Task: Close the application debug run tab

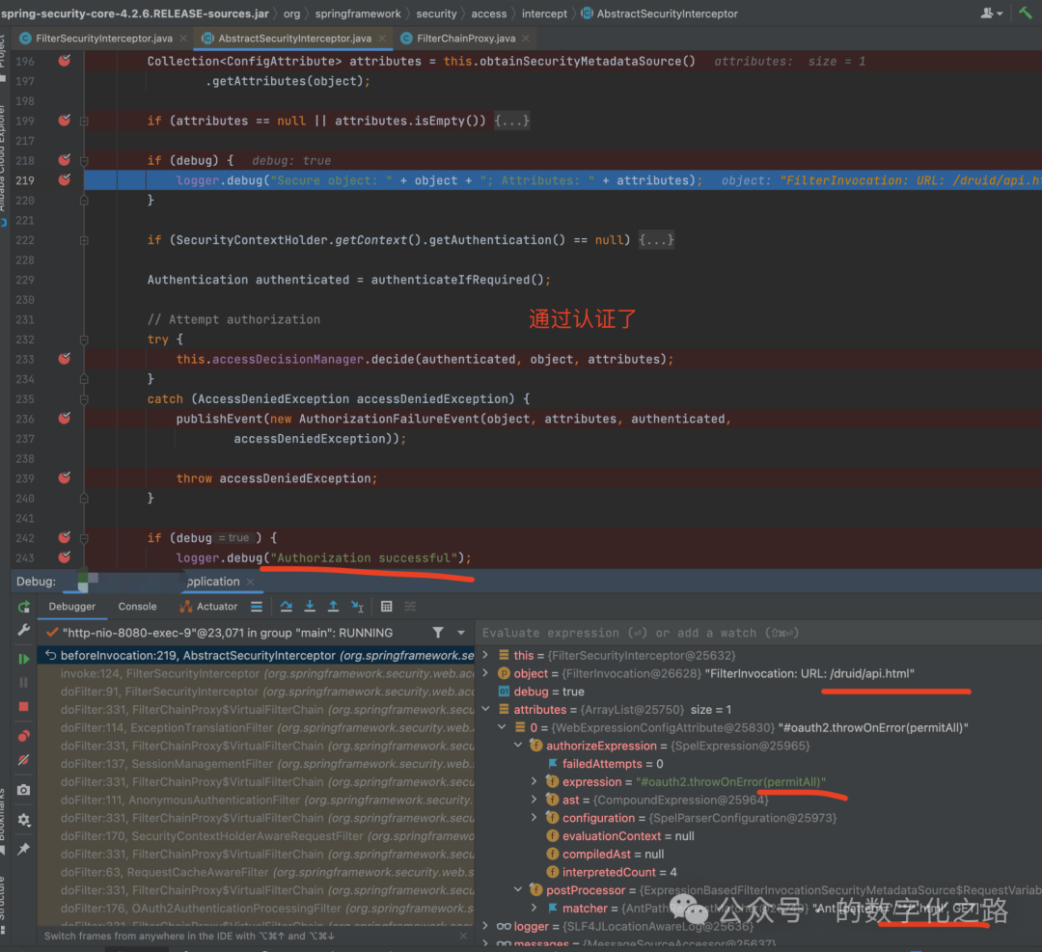Action: [x=251, y=582]
